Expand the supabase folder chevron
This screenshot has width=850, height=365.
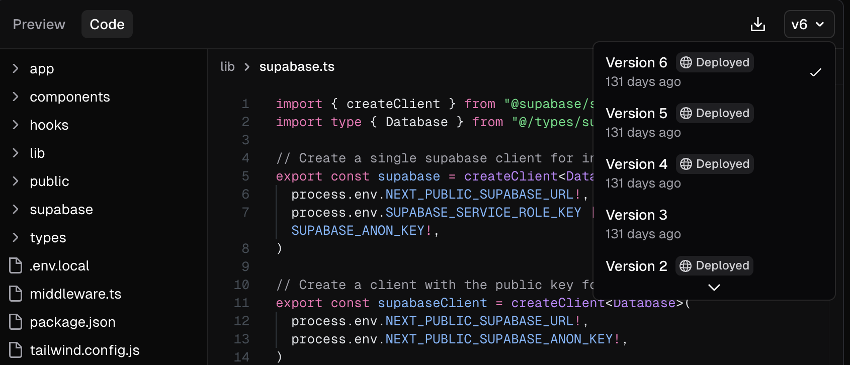pos(16,209)
